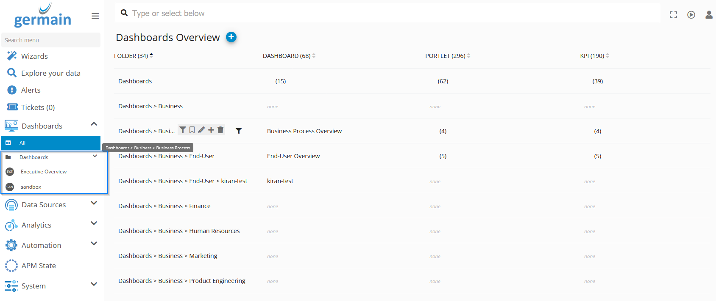Click the play circle icon in header
This screenshot has height=302, width=716.
[691, 15]
